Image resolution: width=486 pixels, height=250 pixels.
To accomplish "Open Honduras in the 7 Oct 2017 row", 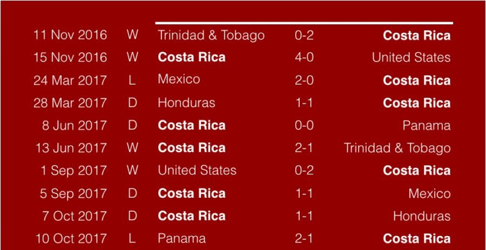I will [421, 216].
